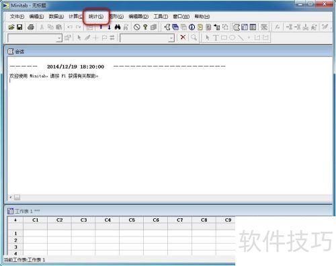Open the 帮助(H) help menu

[202, 16]
